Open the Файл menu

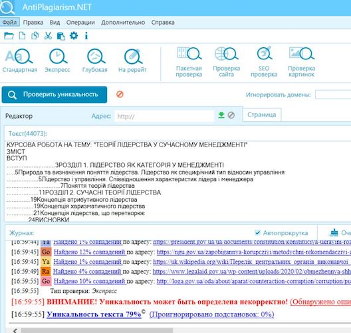tap(9, 23)
